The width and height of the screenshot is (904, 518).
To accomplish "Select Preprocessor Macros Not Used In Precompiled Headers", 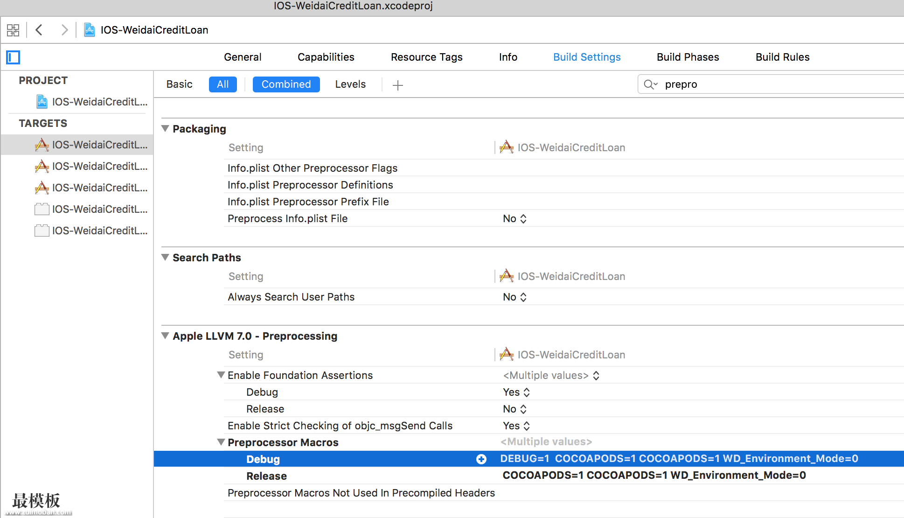I will (x=362, y=493).
